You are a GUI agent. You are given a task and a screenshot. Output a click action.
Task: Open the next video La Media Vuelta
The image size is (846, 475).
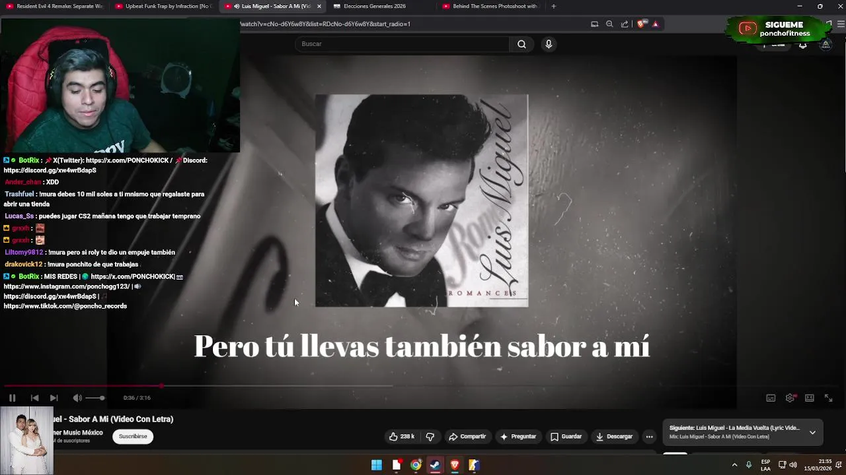[x=734, y=428]
